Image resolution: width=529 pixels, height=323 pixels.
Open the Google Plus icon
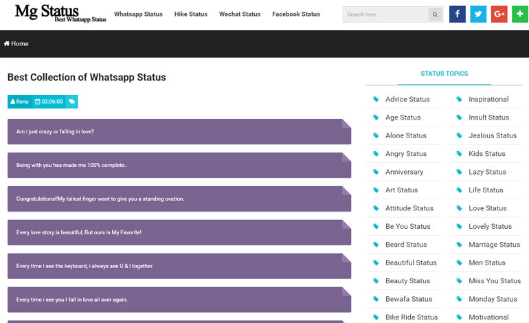pos(499,14)
